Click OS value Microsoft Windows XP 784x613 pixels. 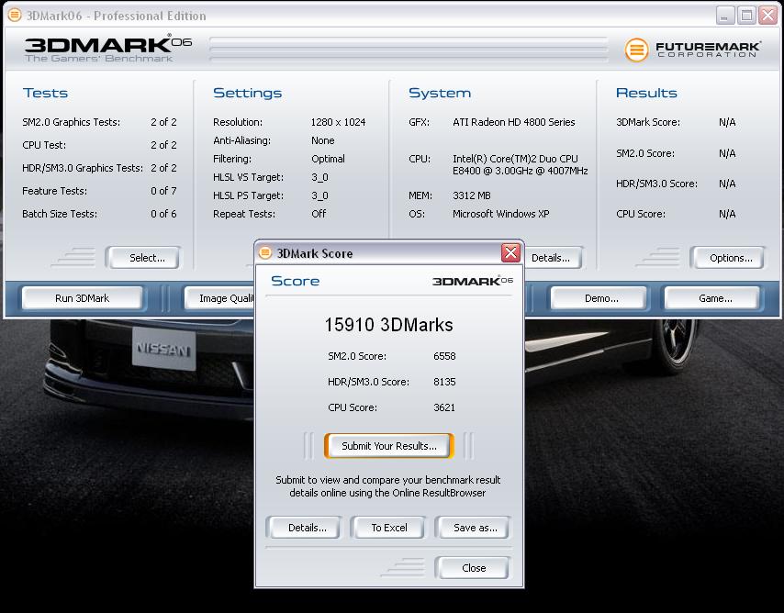coord(500,214)
